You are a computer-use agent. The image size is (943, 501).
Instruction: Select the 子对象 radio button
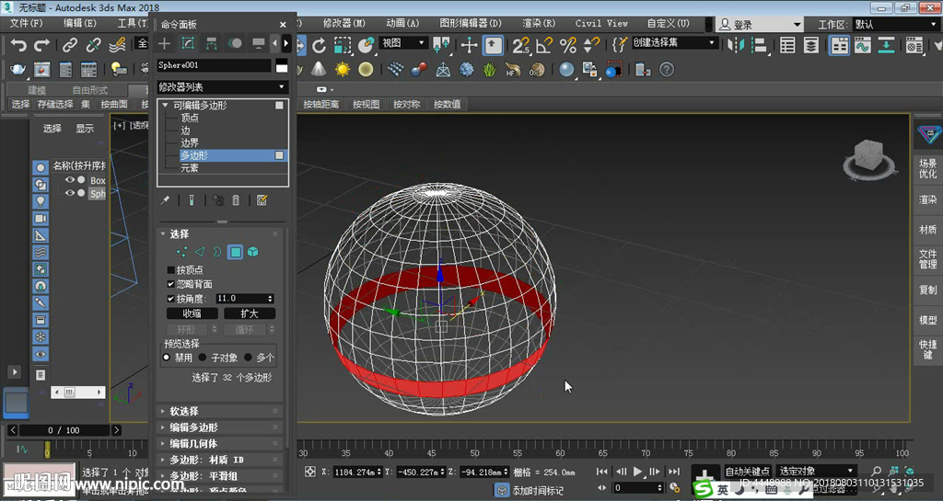[203, 358]
